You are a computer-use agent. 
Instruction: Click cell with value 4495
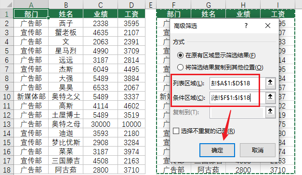(131, 69)
